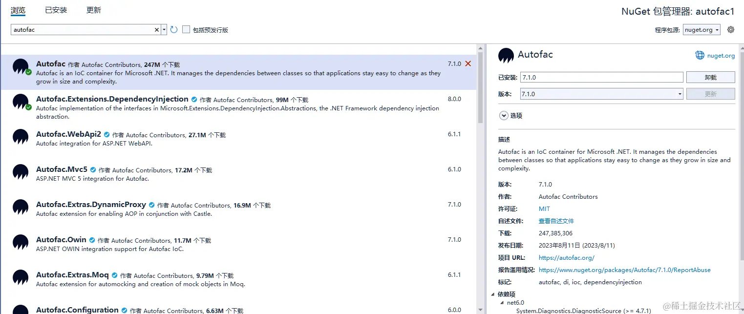Viewport: 744px width, 314px height.
Task: Click the tags text autofac, di, ioc
Action: [590, 282]
